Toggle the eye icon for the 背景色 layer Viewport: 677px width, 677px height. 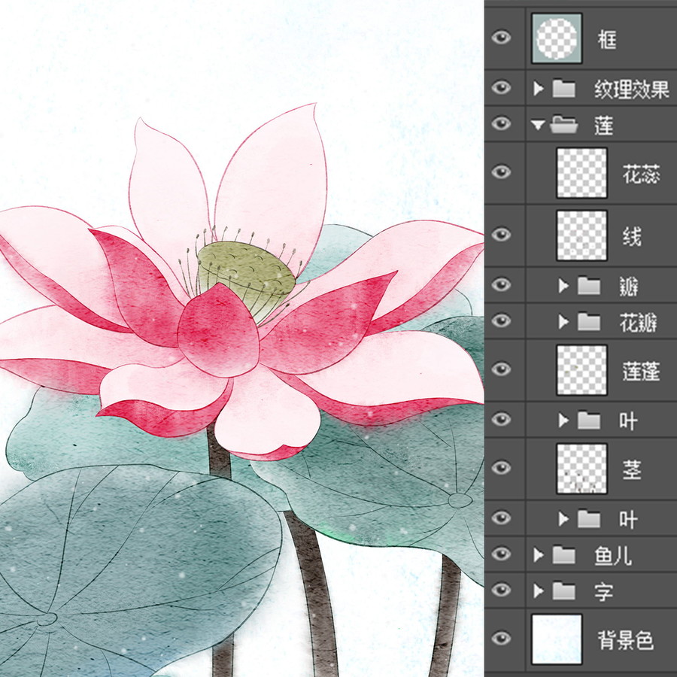[501, 639]
